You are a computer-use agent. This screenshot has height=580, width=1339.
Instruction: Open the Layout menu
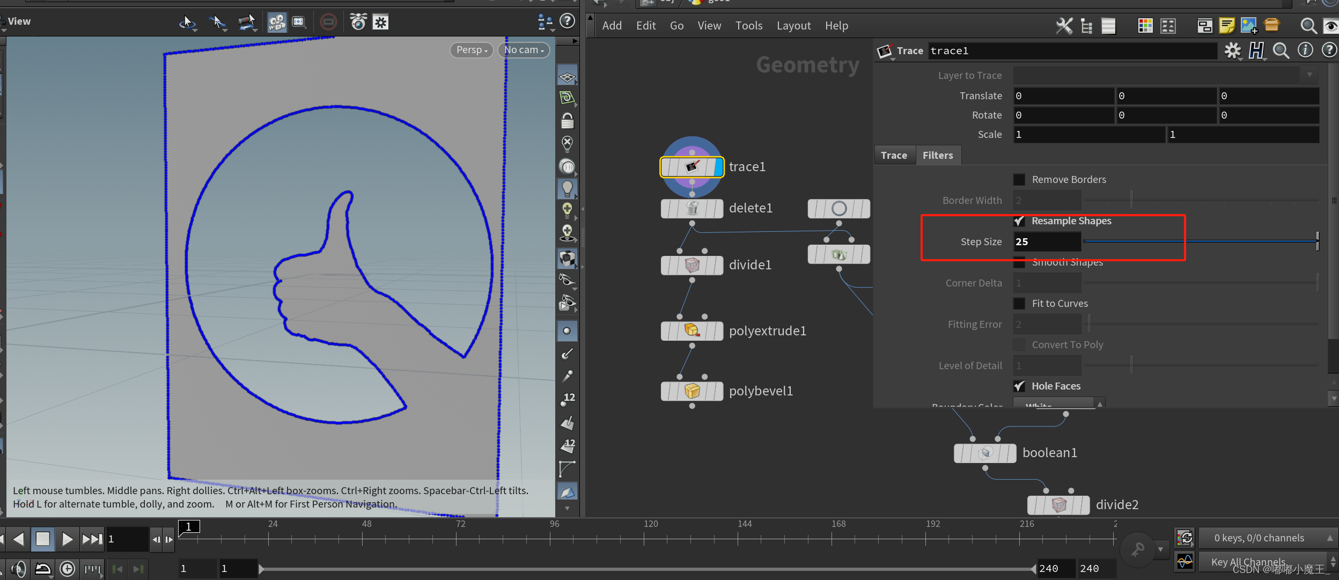[x=793, y=26]
